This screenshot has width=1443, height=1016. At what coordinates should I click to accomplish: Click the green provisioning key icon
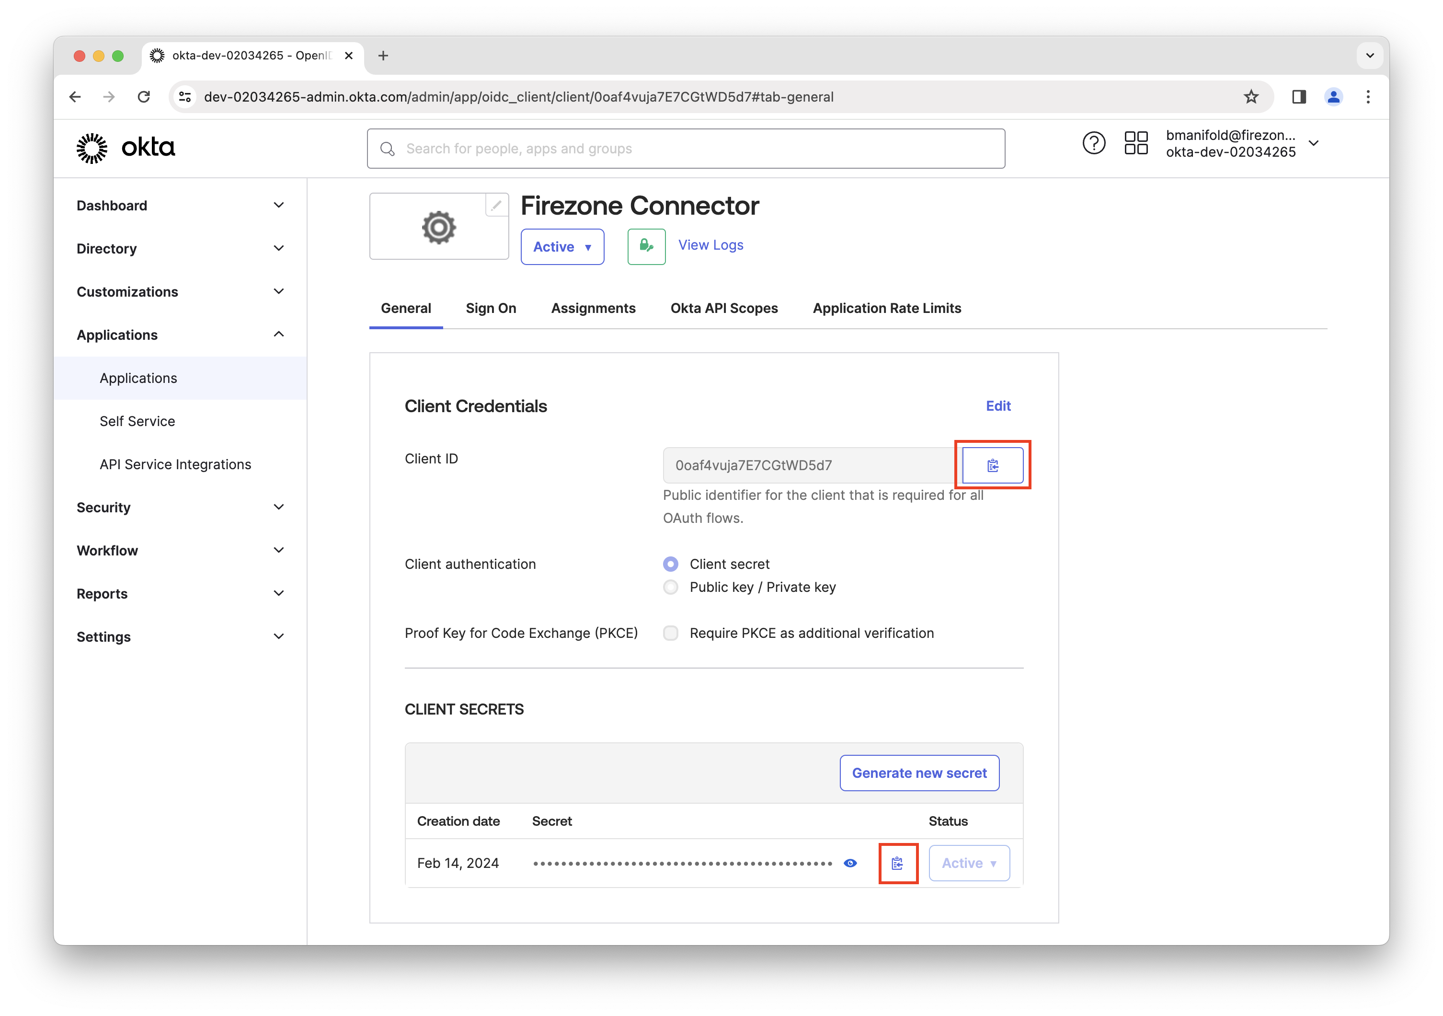coord(646,246)
